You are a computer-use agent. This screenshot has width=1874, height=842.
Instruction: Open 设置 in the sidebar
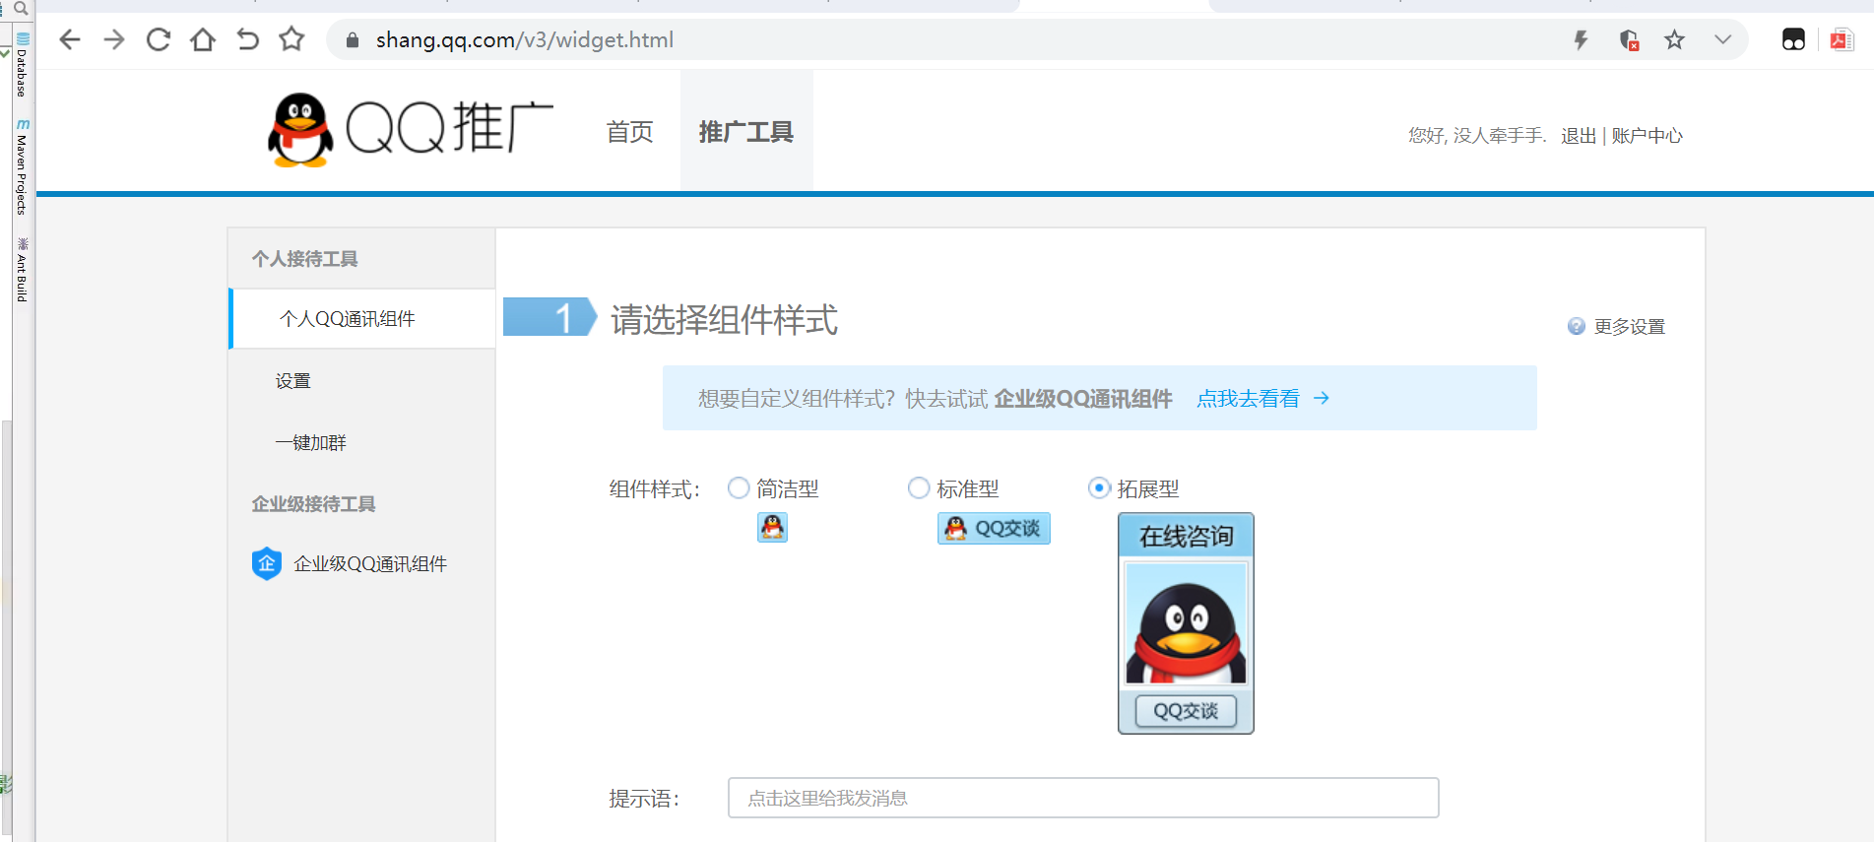click(293, 381)
